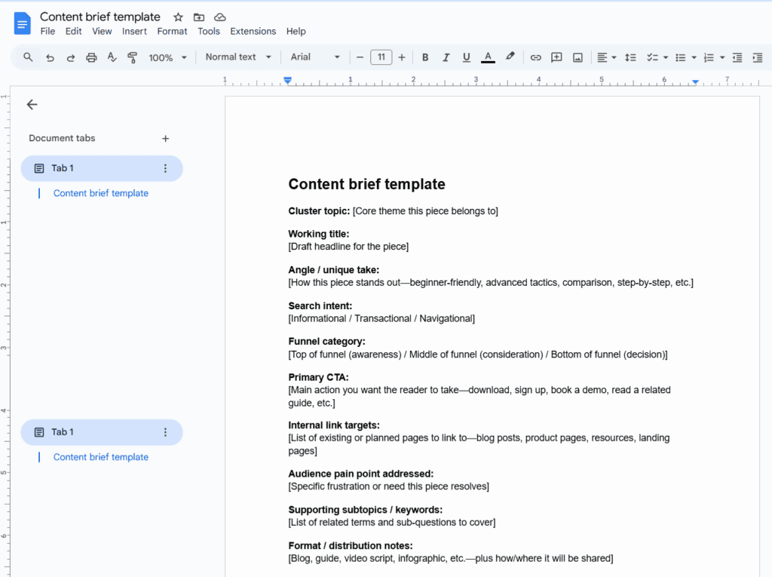The height and width of the screenshot is (577, 772).
Task: Apply the checklist formatting icon
Action: pos(652,57)
